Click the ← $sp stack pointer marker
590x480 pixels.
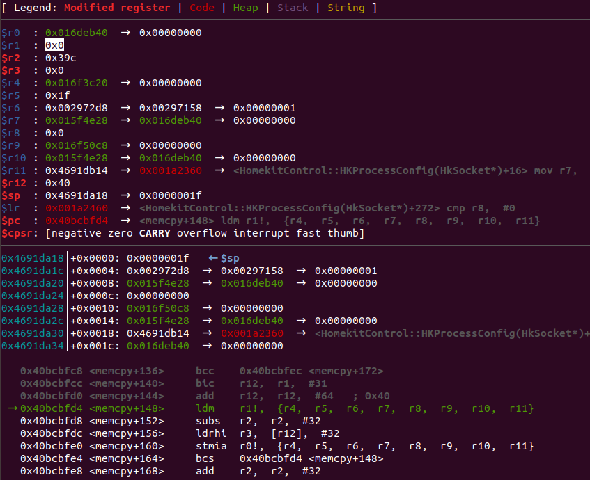(x=224, y=258)
